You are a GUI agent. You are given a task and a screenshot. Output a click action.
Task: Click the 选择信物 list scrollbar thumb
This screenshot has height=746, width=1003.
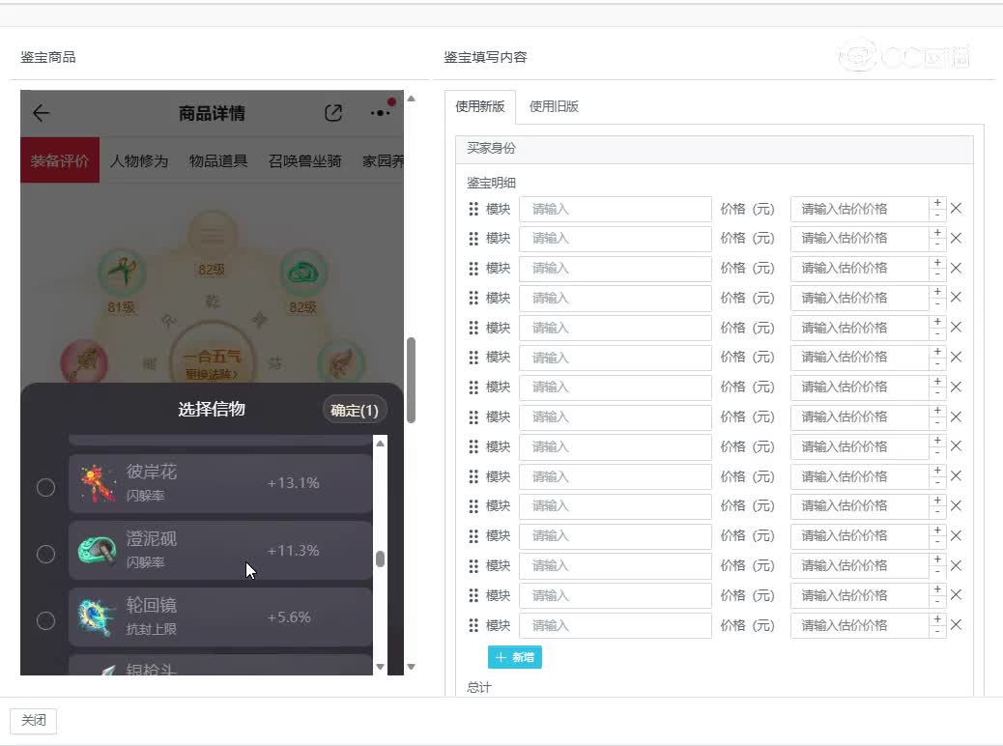click(380, 559)
